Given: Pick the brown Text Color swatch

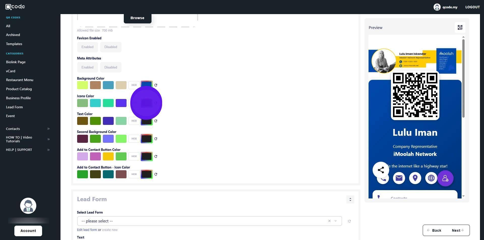Looking at the screenshot, I should (82, 121).
